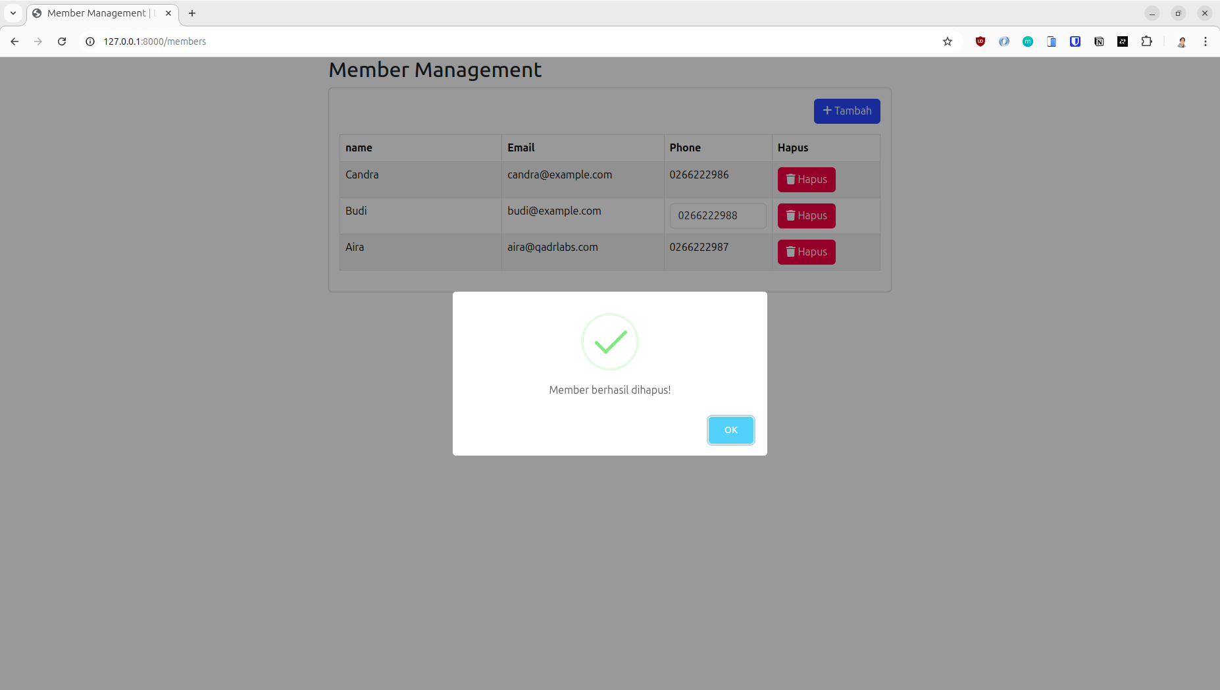The image size is (1220, 690).
Task: Go back with the browser back arrow
Action: coord(14,41)
